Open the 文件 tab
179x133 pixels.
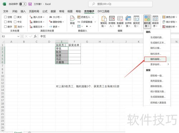point(6,11)
